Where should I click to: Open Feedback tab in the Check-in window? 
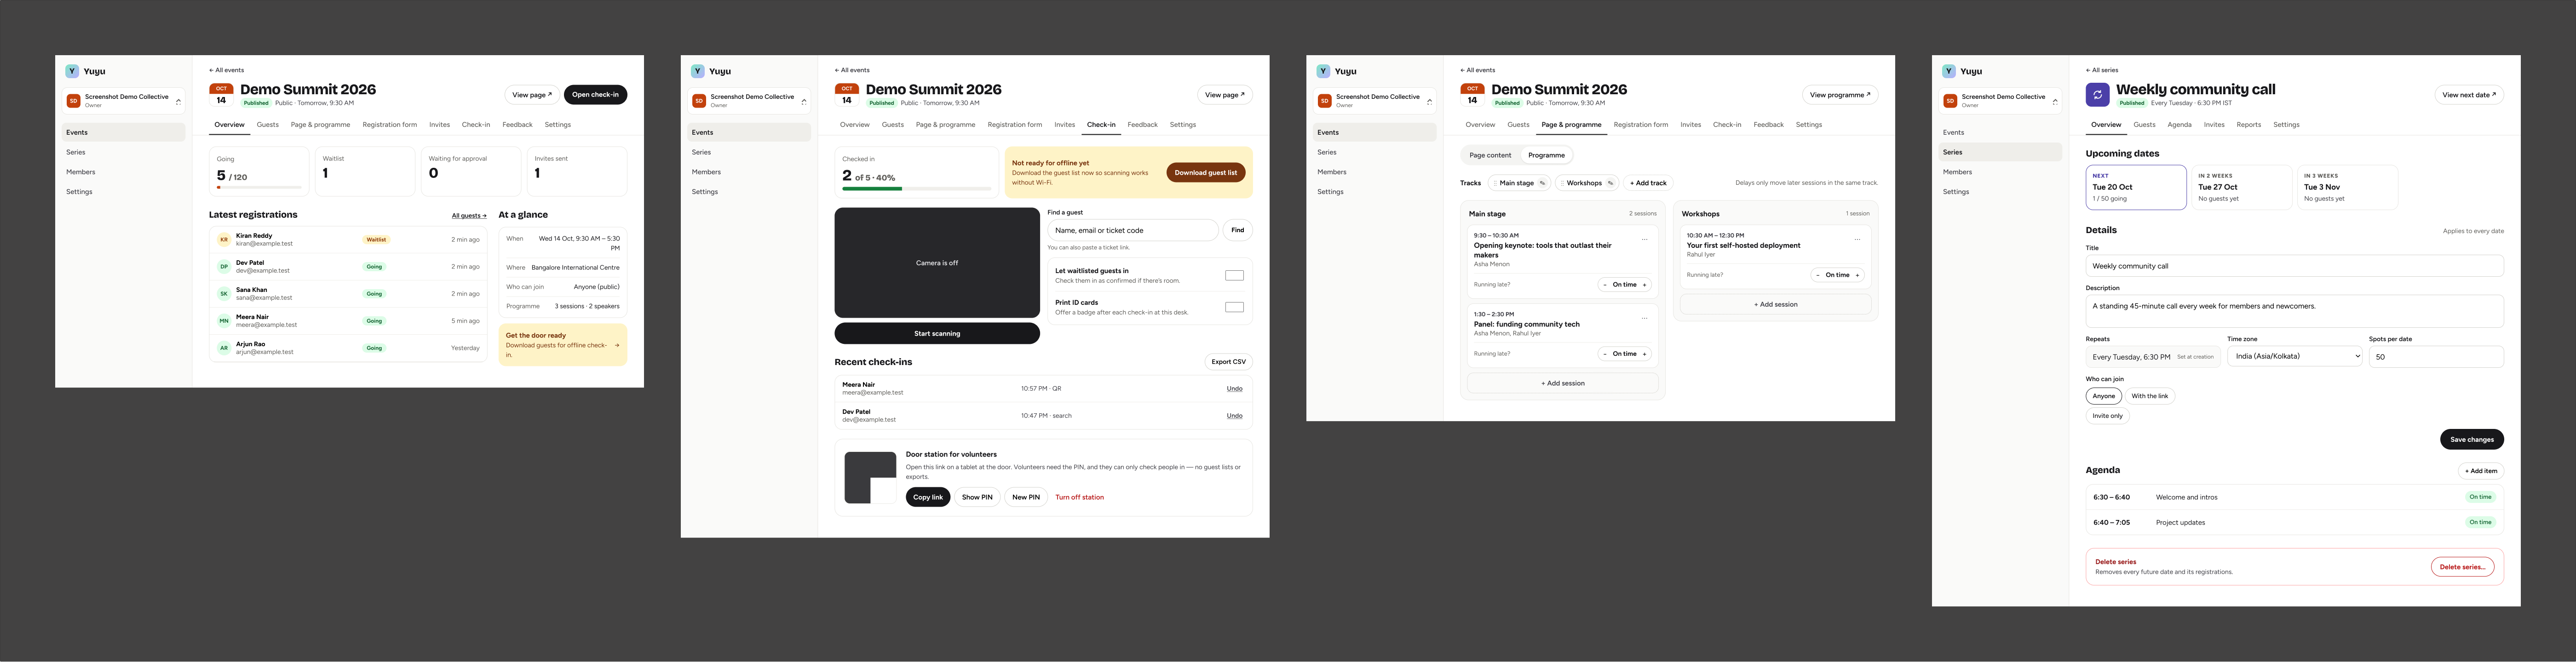[1142, 125]
